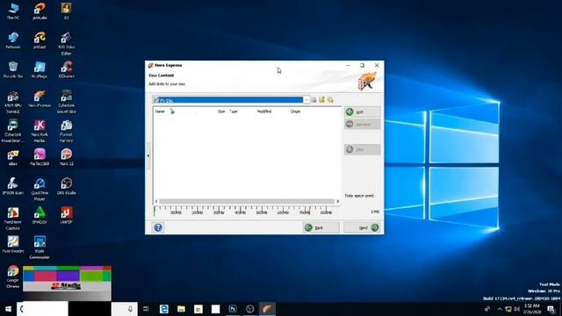Viewport: 562px width, 316px height.
Task: Click the grayed-out Remove button
Action: coord(362,125)
